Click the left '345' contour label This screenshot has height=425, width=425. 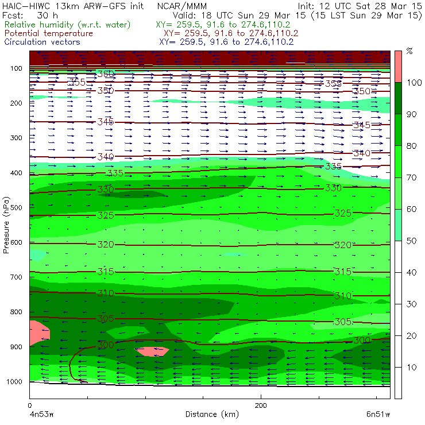106,122
